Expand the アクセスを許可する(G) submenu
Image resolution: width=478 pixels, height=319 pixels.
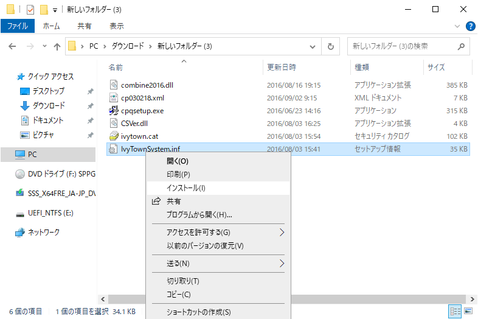218,233
